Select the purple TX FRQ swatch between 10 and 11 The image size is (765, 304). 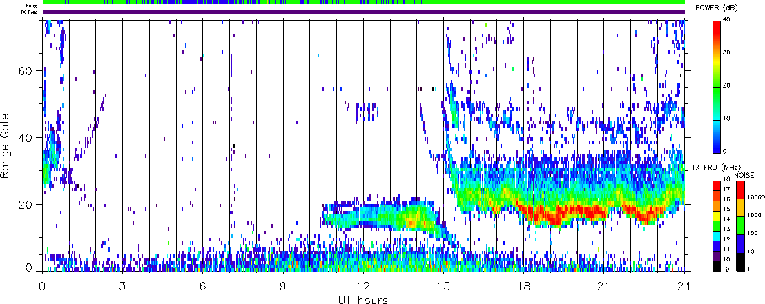717,256
